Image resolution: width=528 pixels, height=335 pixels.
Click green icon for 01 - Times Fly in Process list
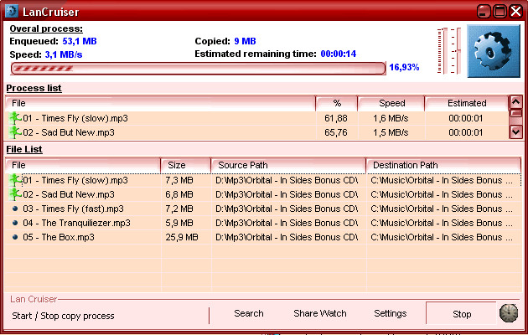pos(15,118)
